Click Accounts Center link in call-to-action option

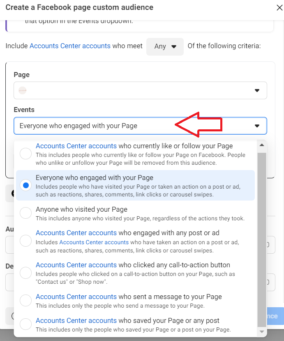coord(76,265)
